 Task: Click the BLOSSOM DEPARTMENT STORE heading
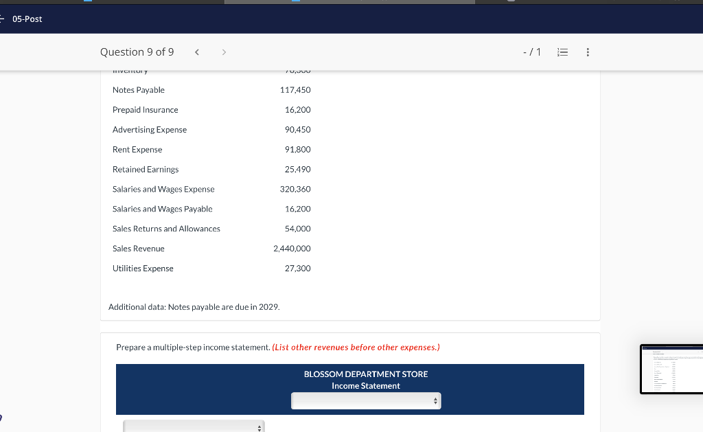(x=366, y=374)
